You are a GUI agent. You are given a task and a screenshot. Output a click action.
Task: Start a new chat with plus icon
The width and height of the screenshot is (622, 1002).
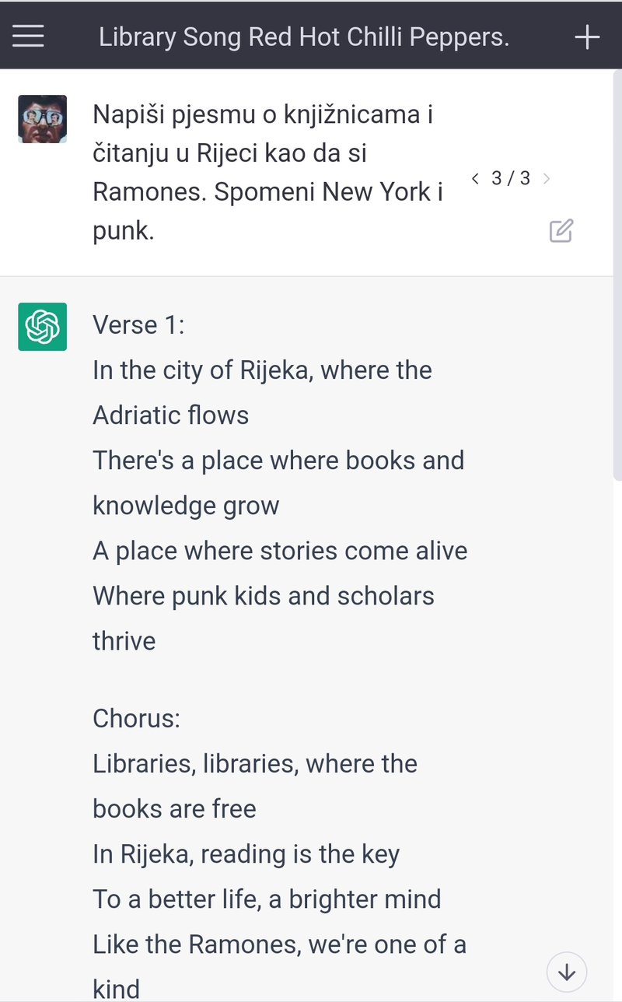(x=587, y=37)
